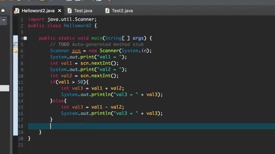Click the Java file icon on Helloword2.java tab
The height and width of the screenshot is (154, 275).
(x=17, y=11)
